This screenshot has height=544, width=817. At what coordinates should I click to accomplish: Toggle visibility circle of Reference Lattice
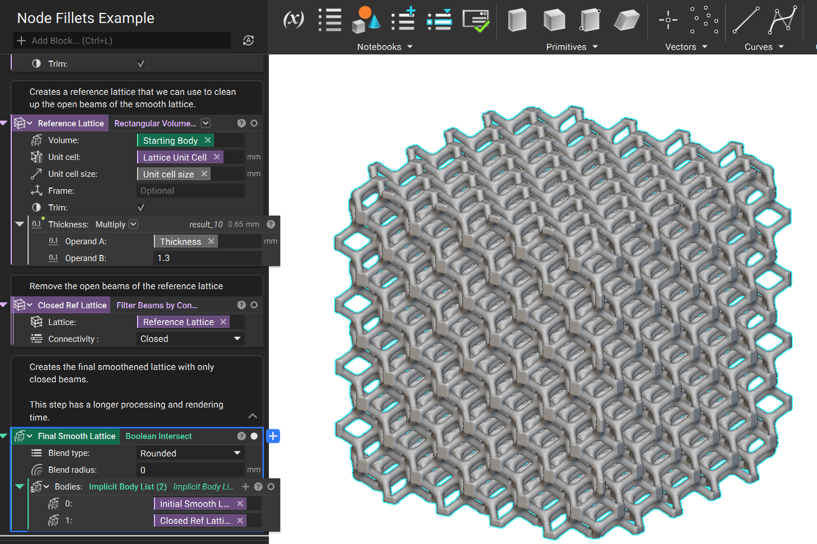pos(254,124)
